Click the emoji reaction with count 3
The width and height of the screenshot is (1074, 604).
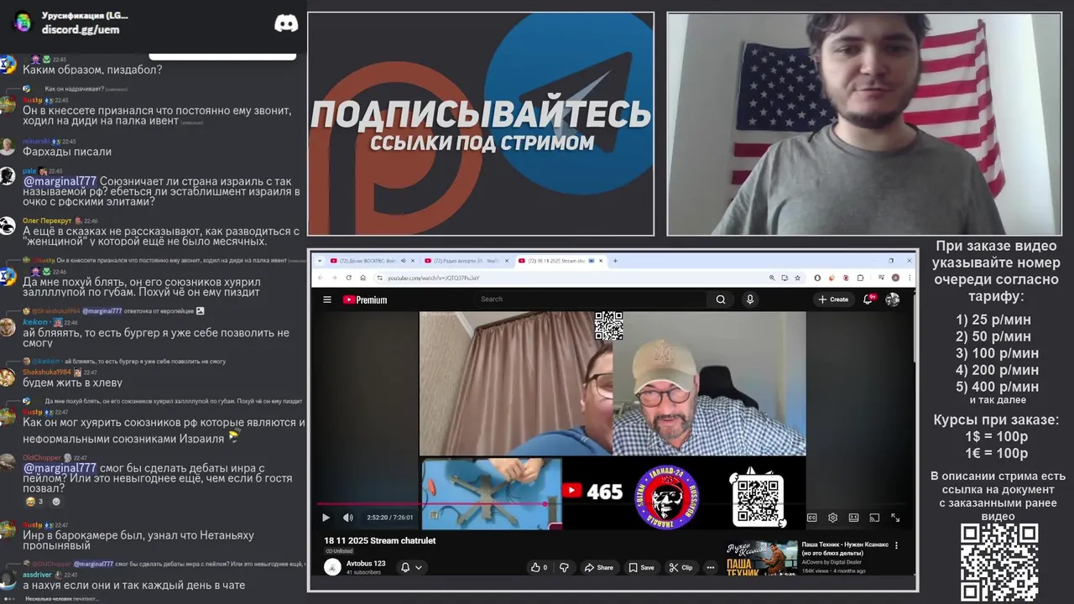tap(34, 502)
